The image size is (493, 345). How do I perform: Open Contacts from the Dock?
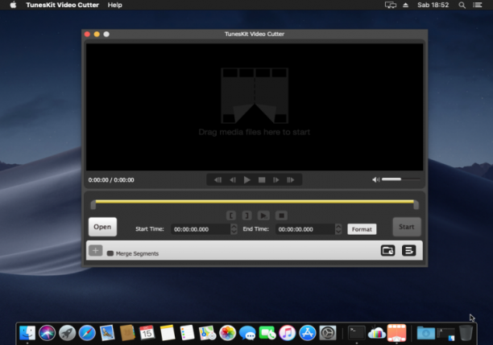pyautogui.click(x=127, y=333)
